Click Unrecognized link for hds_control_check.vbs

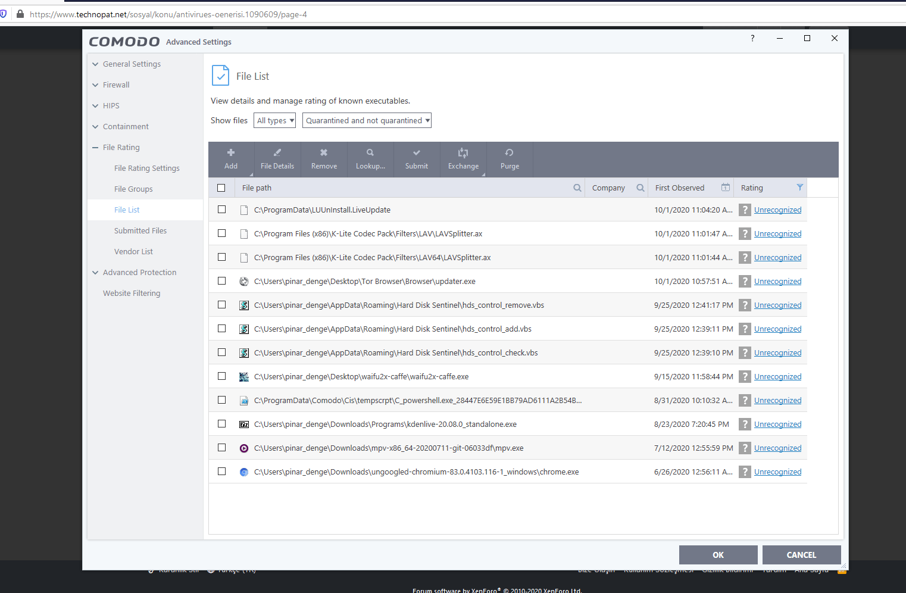point(777,352)
